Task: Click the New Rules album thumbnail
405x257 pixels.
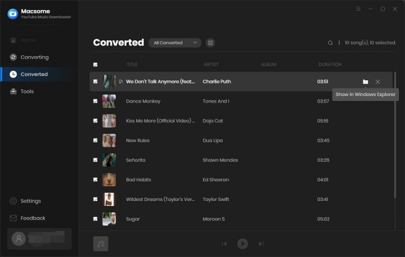Action: point(109,140)
